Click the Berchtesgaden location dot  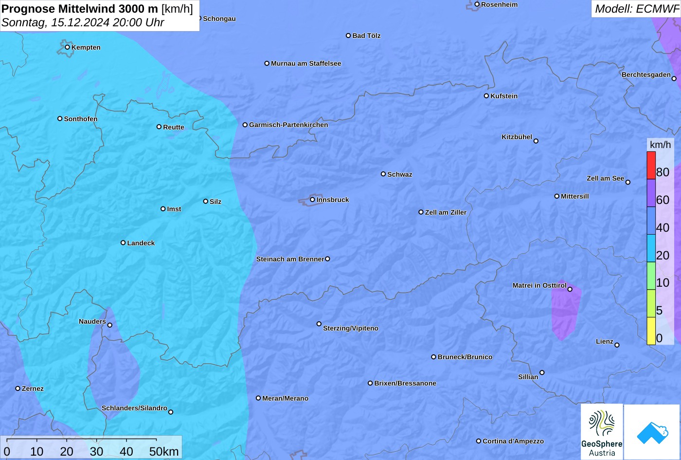point(674,78)
